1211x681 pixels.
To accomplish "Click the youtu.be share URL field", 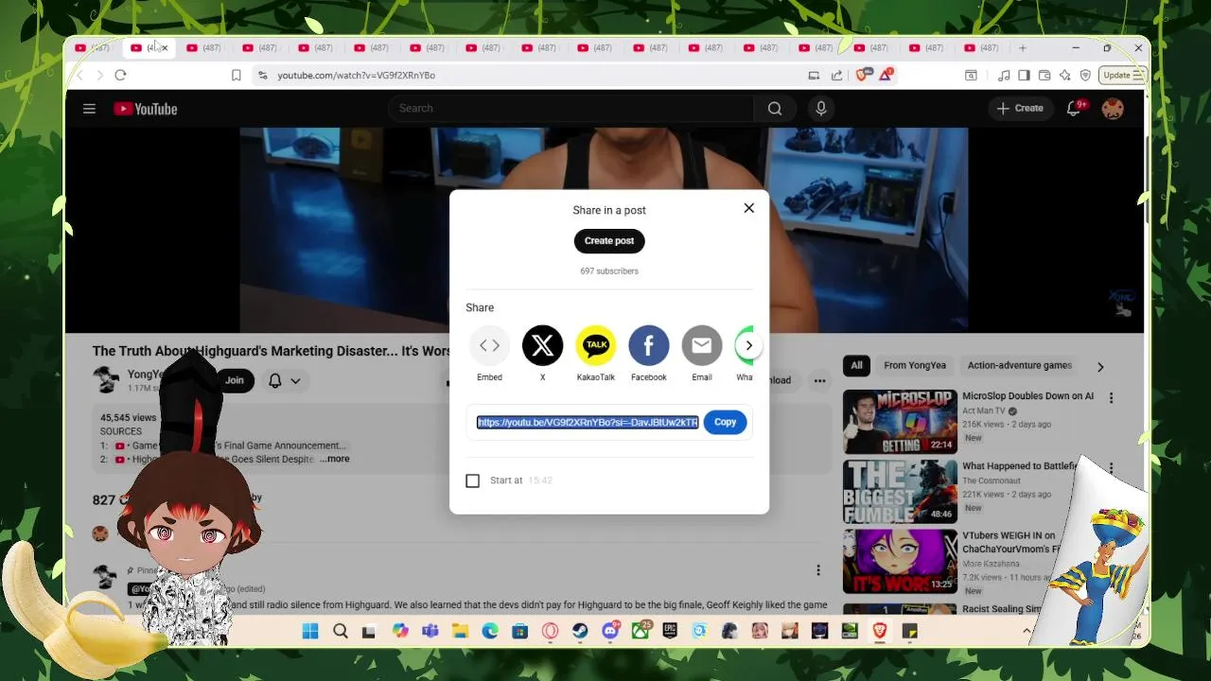I will [x=588, y=423].
